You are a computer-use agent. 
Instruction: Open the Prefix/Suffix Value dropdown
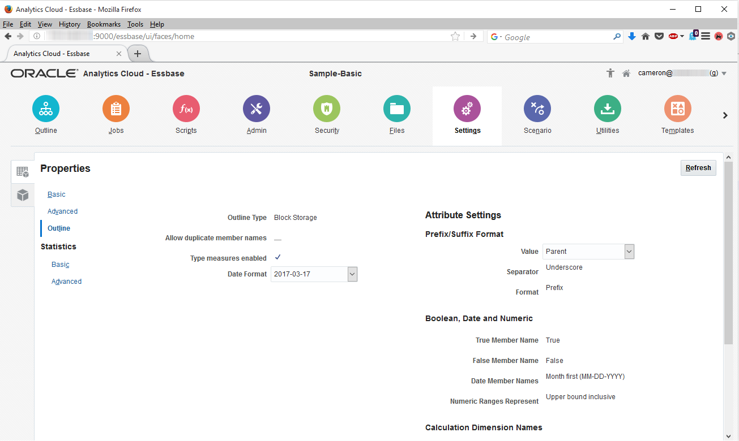629,252
